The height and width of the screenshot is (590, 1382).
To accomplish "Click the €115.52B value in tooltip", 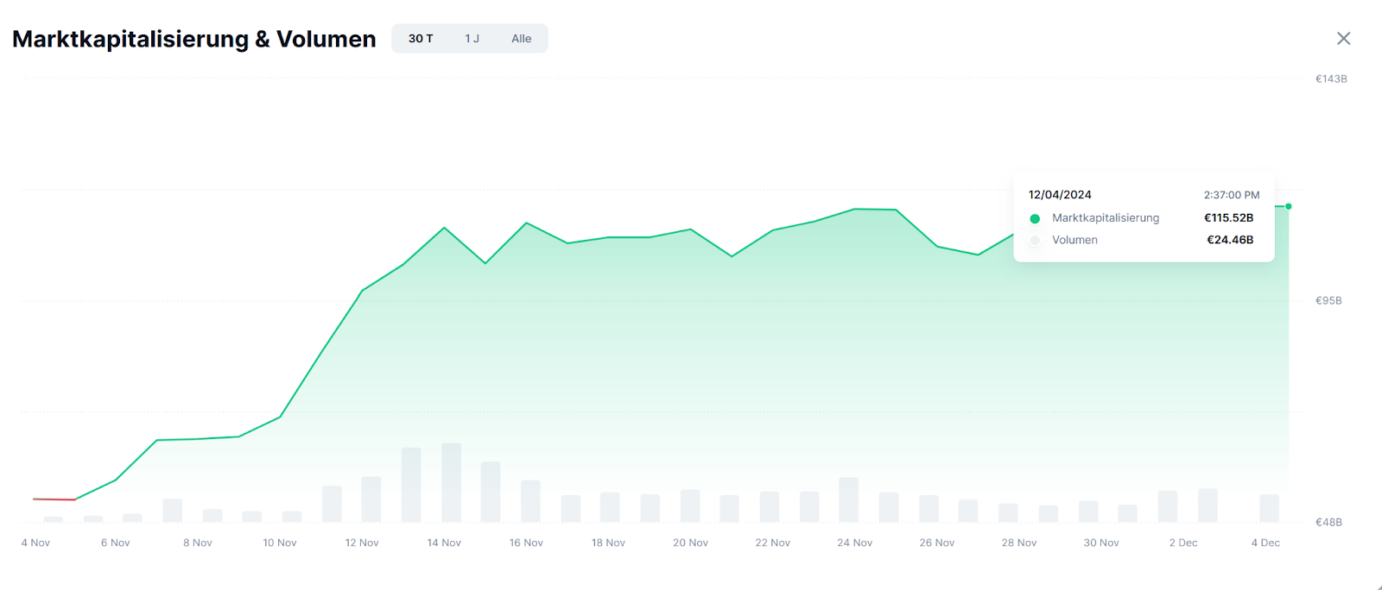I will coord(1228,218).
